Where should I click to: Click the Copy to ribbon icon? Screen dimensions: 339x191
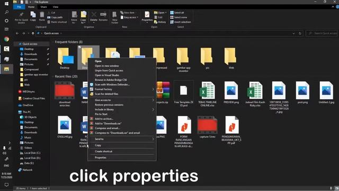click(x=83, y=18)
